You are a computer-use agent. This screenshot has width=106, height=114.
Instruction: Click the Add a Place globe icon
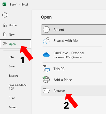46,80
